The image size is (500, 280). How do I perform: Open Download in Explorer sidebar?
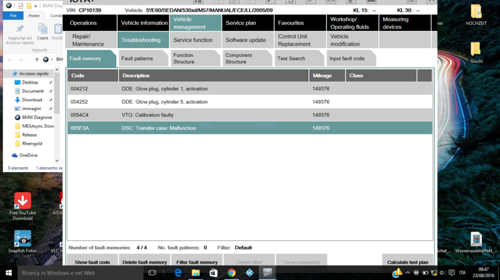pyautogui.click(x=32, y=100)
